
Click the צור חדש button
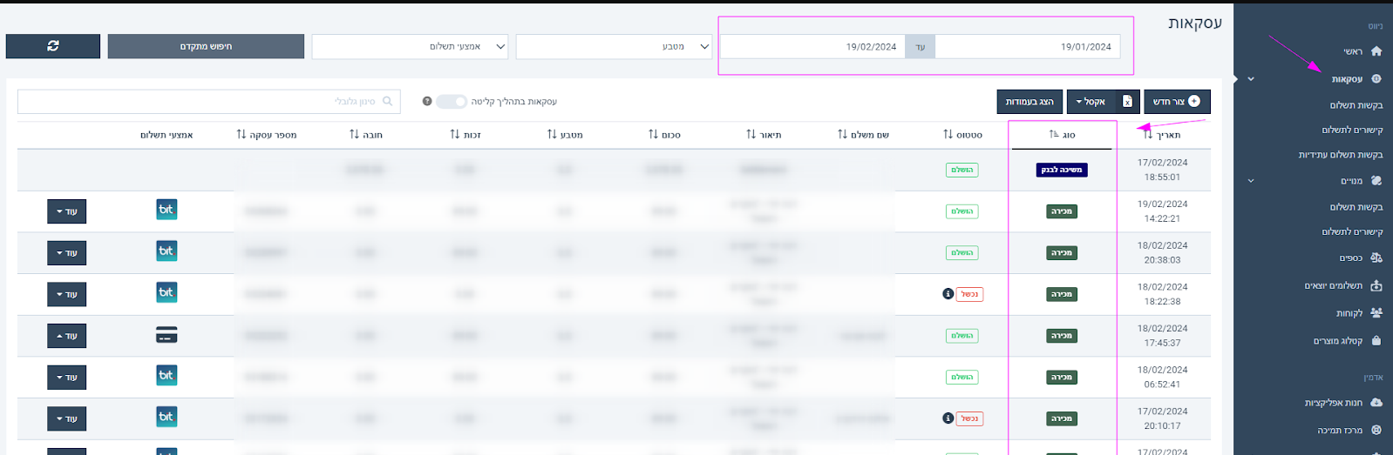coord(1176,102)
